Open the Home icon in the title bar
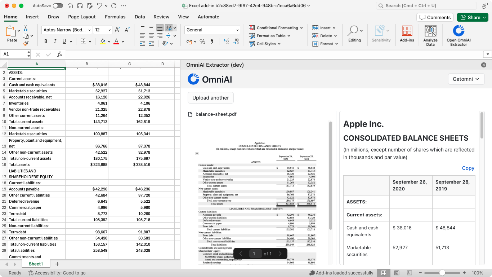Image resolution: width=492 pixels, height=277 pixels. (x=71, y=6)
